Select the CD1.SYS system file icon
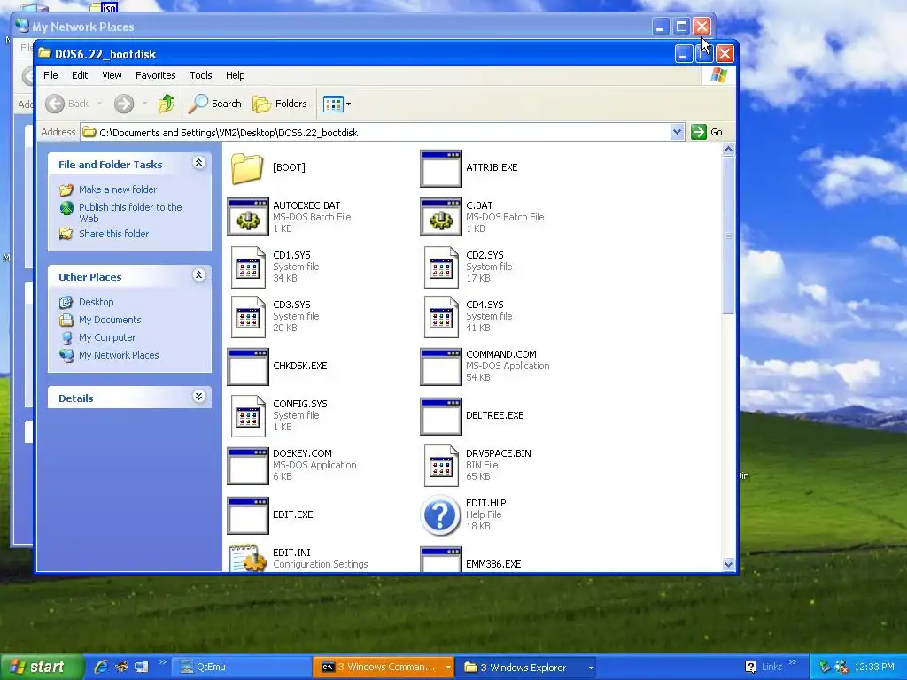The width and height of the screenshot is (907, 680). [x=248, y=267]
